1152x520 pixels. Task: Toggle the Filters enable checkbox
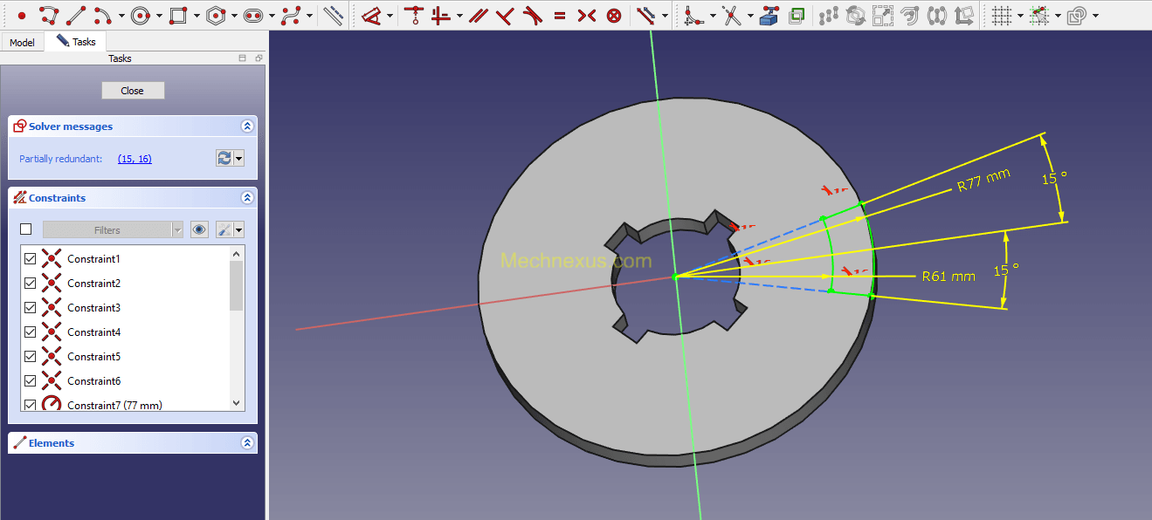[26, 229]
